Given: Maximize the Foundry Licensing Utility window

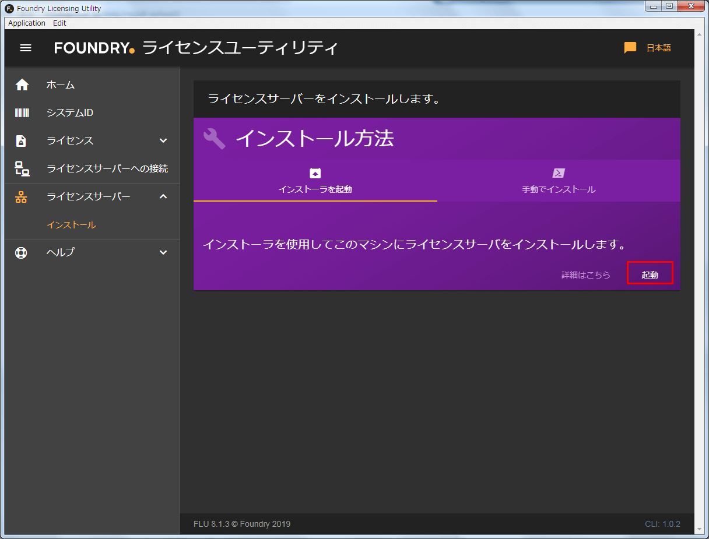Looking at the screenshot, I should (669, 6).
